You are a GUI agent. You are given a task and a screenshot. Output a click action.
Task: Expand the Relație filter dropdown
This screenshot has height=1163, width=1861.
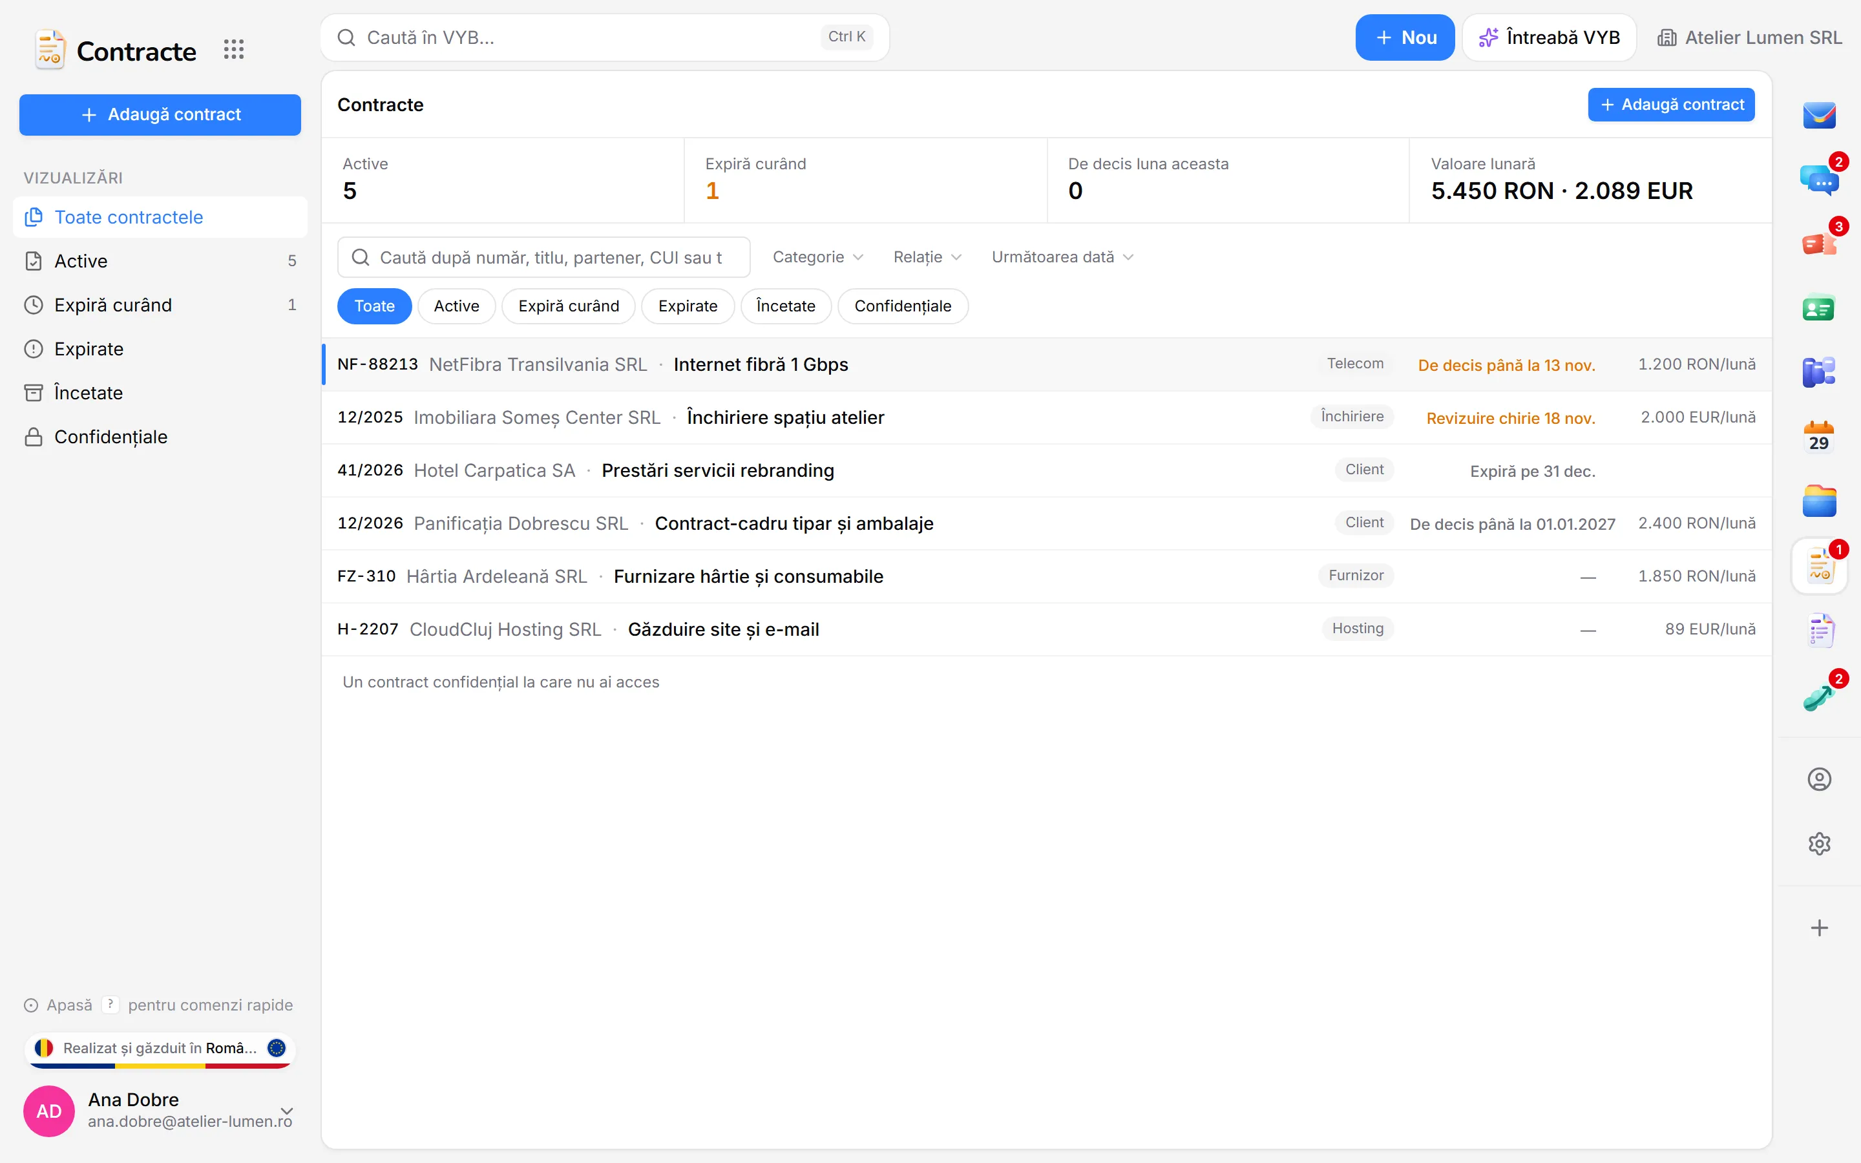[927, 257]
